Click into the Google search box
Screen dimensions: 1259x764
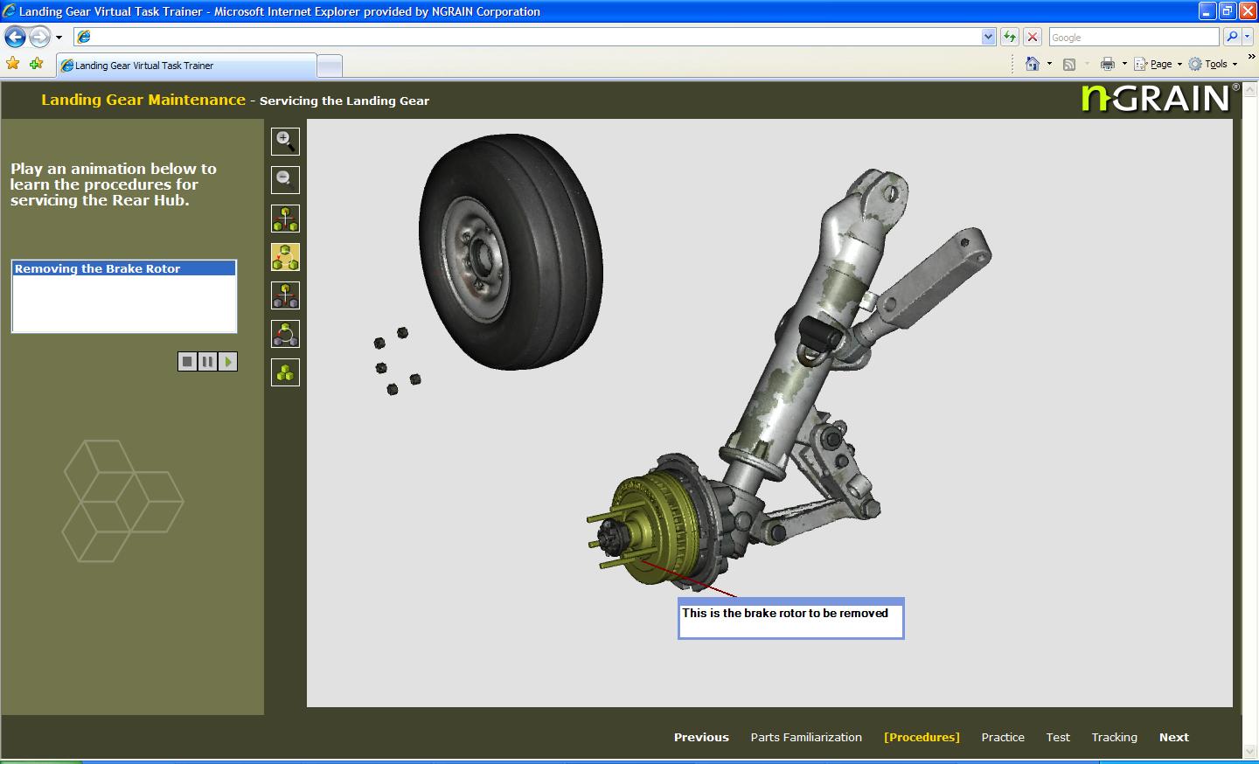(1133, 37)
